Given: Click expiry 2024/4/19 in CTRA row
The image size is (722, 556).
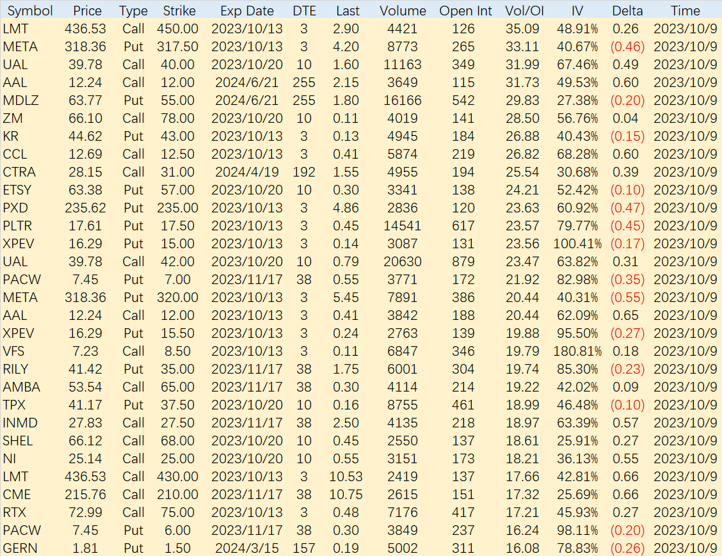Looking at the screenshot, I should [247, 172].
